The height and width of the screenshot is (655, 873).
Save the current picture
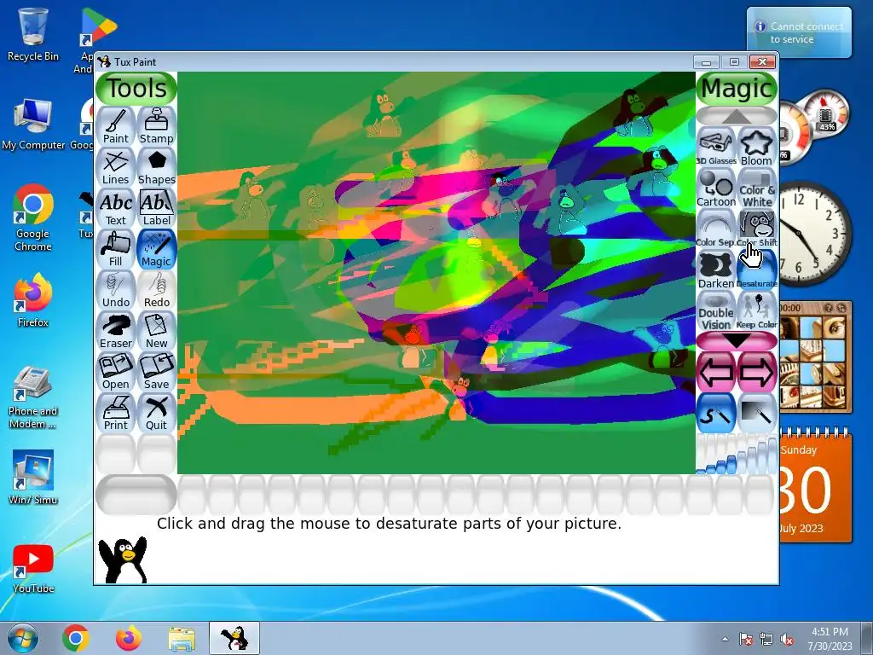coord(157,372)
